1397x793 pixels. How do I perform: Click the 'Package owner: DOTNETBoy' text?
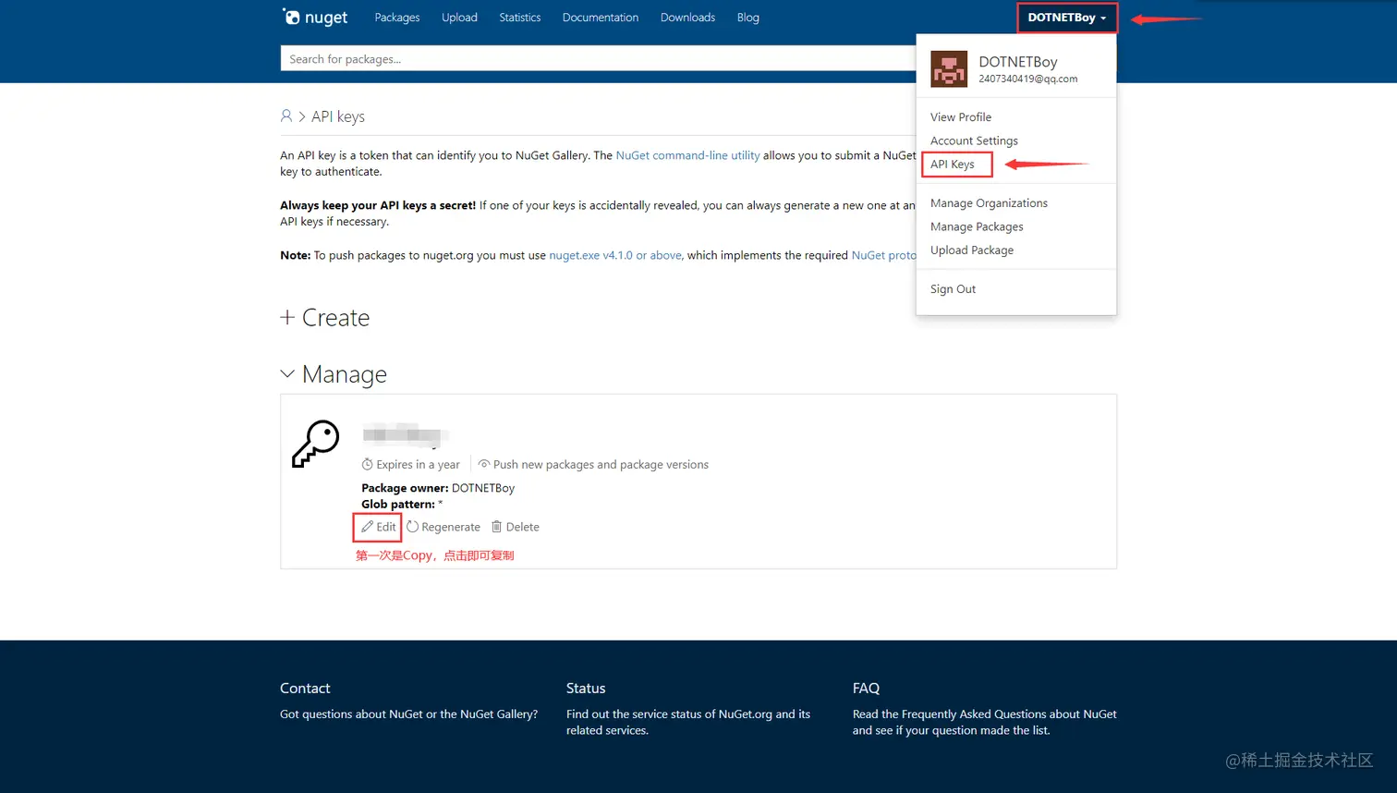point(438,488)
